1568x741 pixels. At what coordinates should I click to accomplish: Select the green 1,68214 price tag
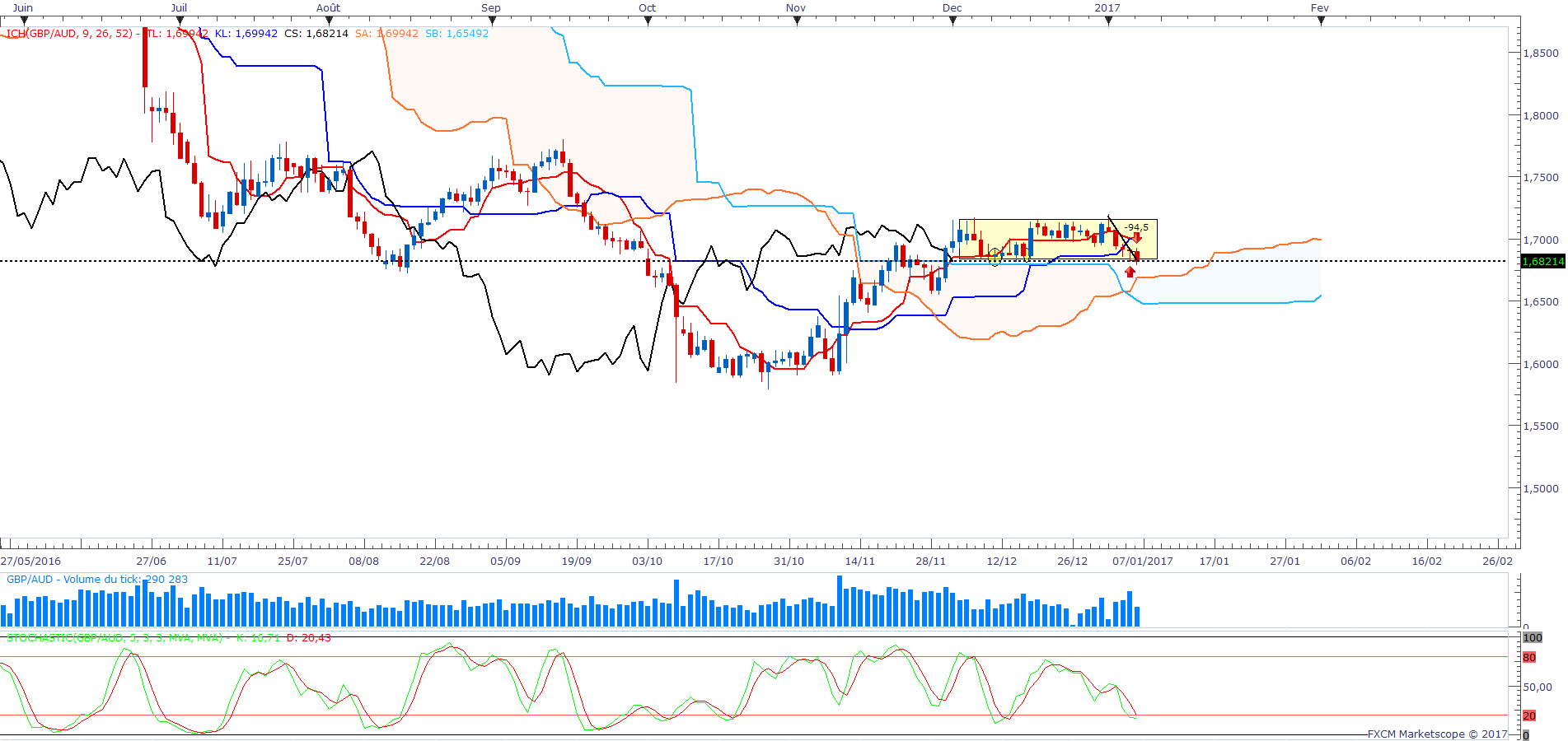1542,261
